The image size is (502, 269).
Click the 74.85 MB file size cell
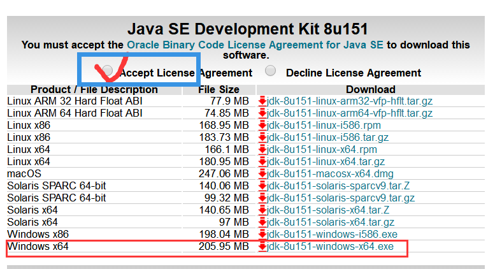pyautogui.click(x=227, y=113)
